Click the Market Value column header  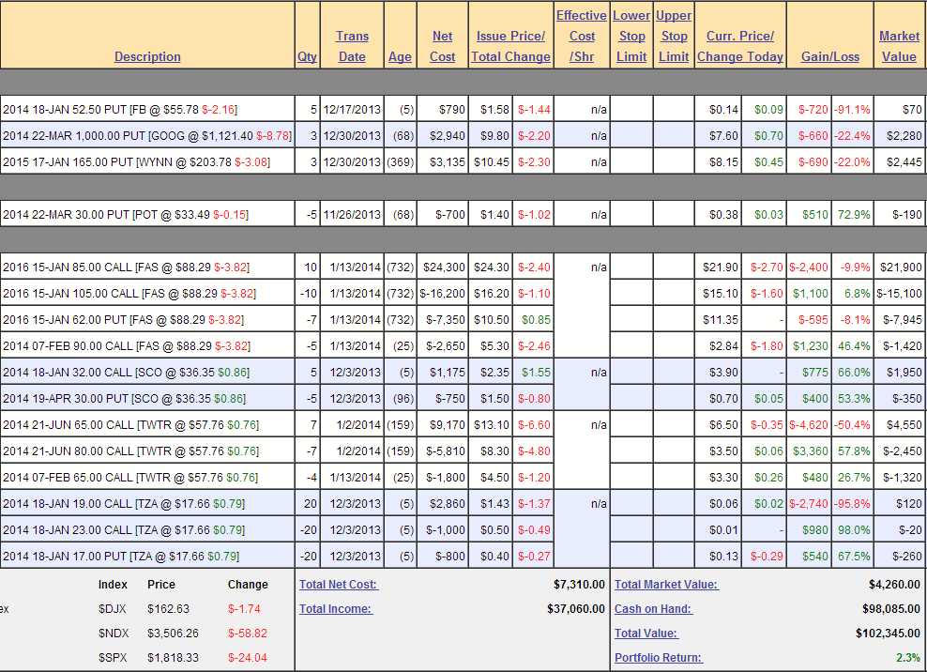(899, 46)
